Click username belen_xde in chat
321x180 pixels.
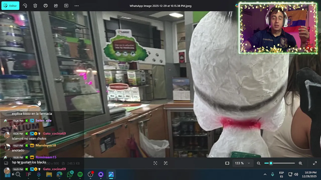pos(43,120)
